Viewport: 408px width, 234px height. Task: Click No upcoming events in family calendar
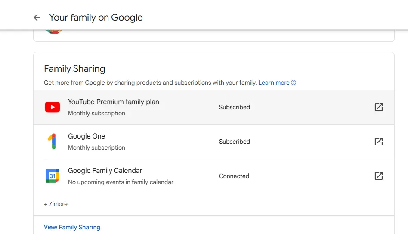tap(121, 182)
